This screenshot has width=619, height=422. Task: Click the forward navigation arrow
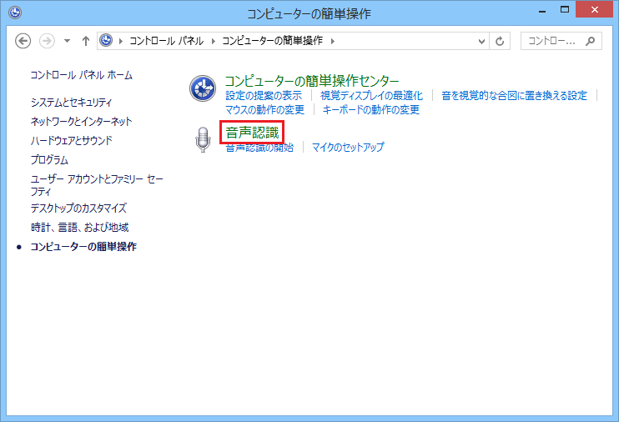pyautogui.click(x=48, y=41)
